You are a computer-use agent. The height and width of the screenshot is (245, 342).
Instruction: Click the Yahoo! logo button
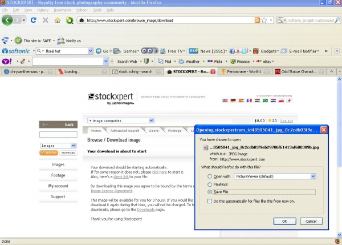(x=7, y=62)
